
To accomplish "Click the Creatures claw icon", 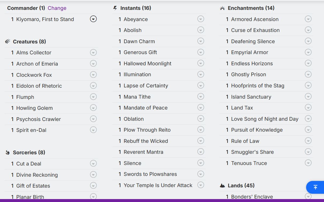I will (7, 42).
